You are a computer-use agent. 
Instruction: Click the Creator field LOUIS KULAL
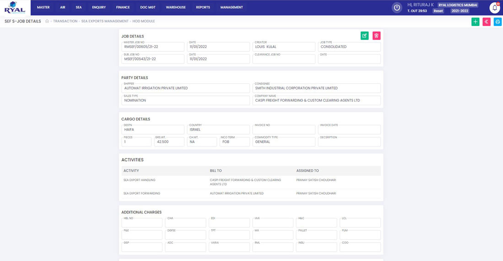pyautogui.click(x=284, y=47)
